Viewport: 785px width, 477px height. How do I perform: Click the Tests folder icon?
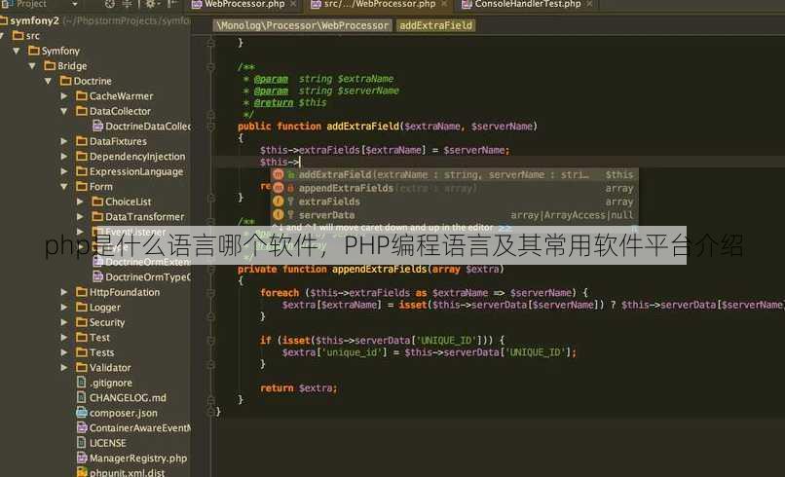click(82, 352)
